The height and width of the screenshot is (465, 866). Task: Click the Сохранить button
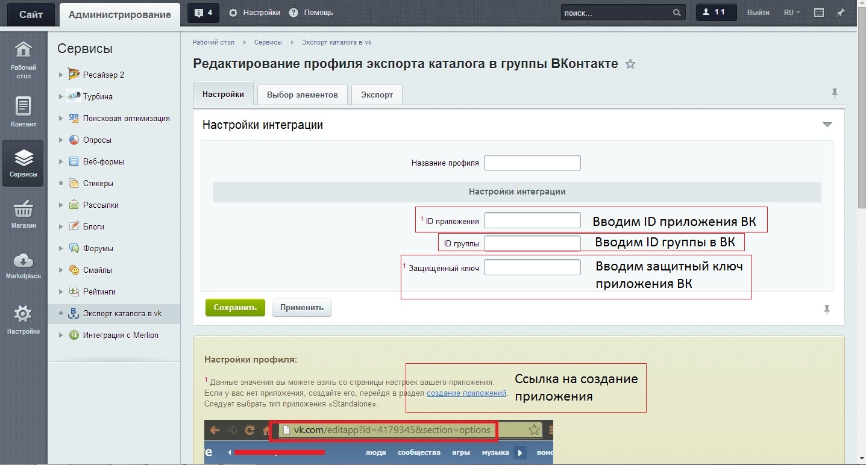click(x=235, y=307)
